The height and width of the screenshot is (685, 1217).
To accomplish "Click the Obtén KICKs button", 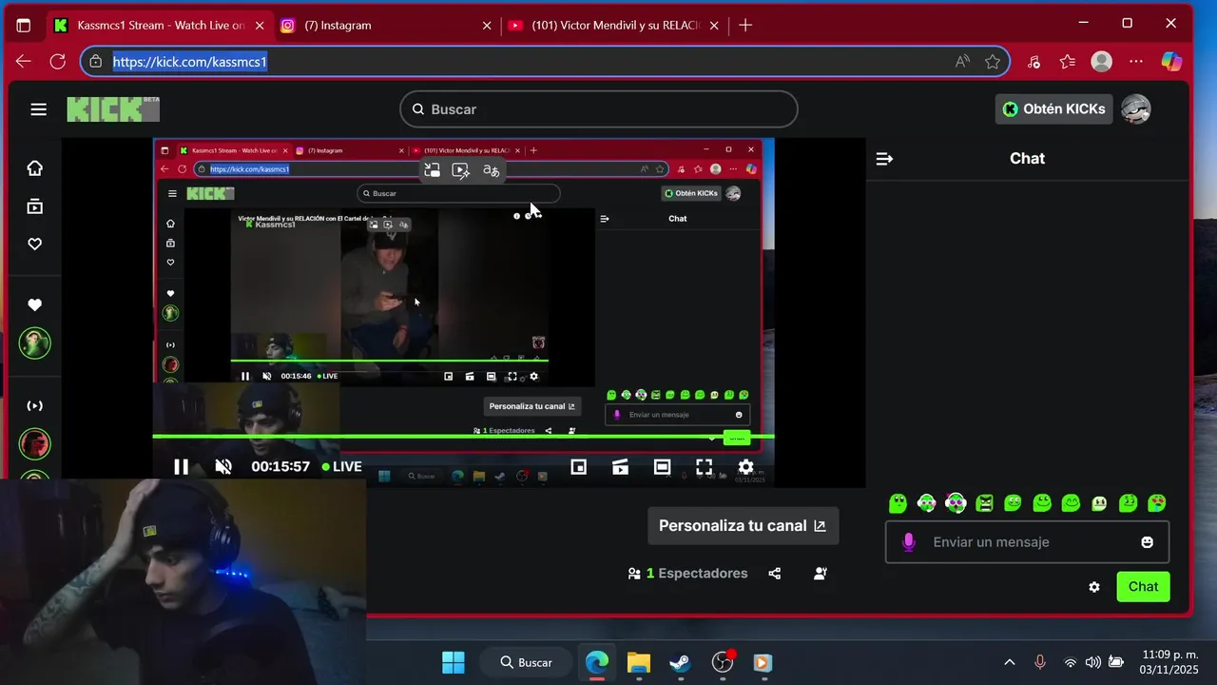I will pyautogui.click(x=1054, y=109).
